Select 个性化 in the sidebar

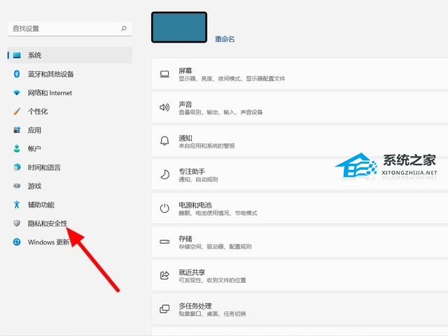click(70, 111)
